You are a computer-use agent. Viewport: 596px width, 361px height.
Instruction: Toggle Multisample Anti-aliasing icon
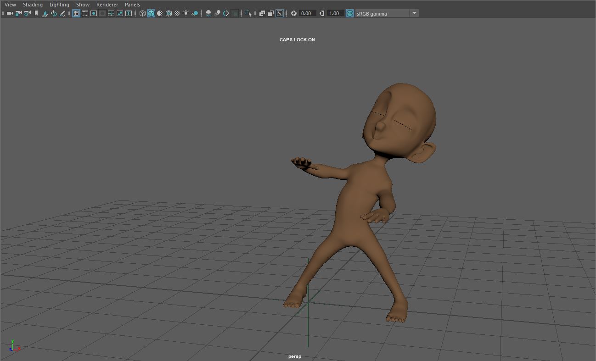tap(226, 13)
